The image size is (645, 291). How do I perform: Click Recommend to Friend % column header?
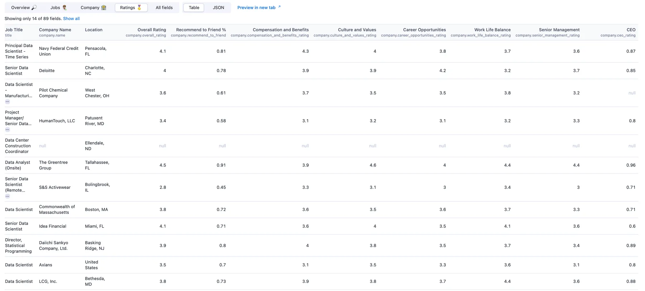pyautogui.click(x=201, y=30)
